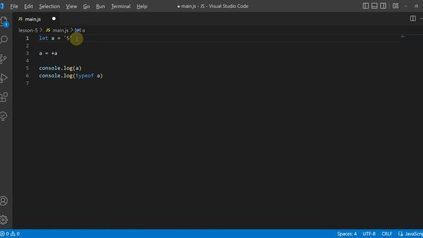Place cursor on empty line 7
This screenshot has width=423, height=238.
[x=216, y=83]
